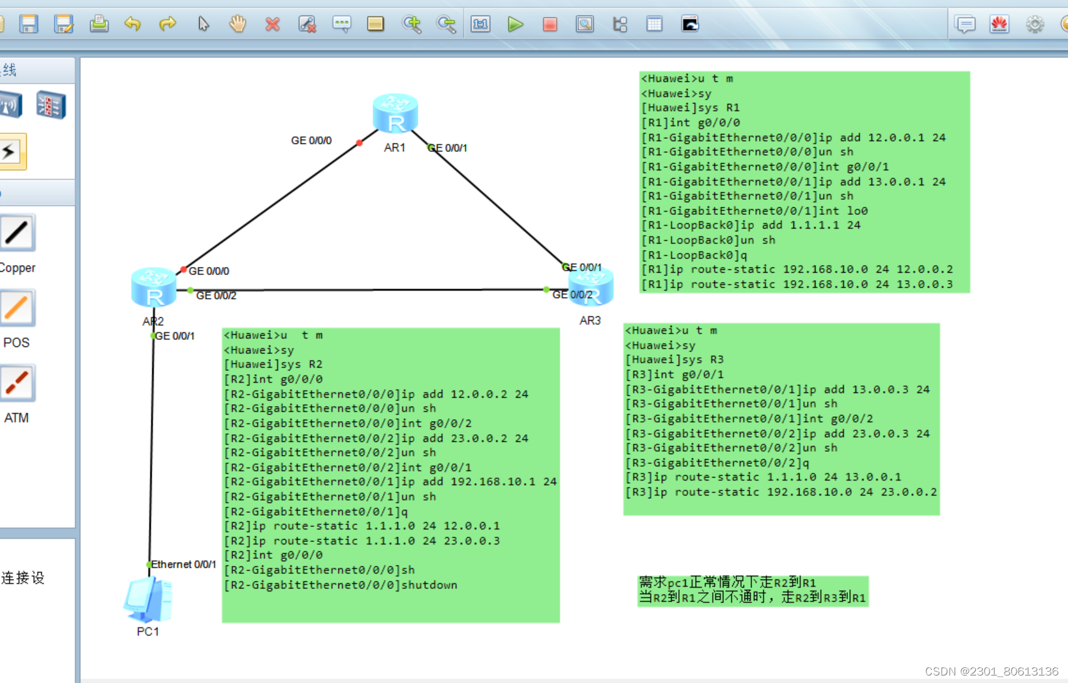
Task: Select router AR3 on the canvas
Action: (590, 288)
